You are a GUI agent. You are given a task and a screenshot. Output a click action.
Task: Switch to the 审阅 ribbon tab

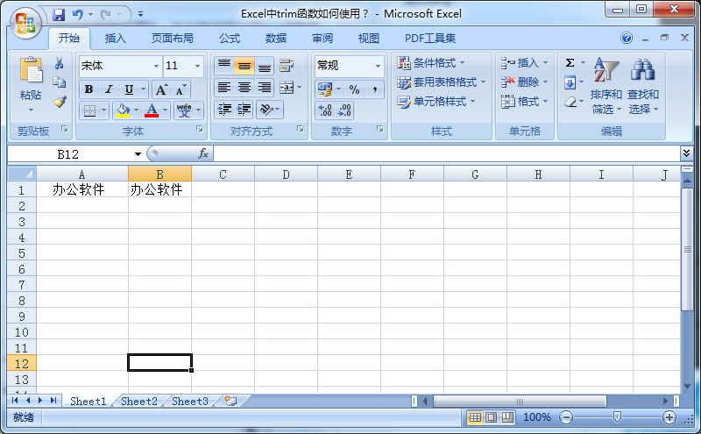click(322, 39)
